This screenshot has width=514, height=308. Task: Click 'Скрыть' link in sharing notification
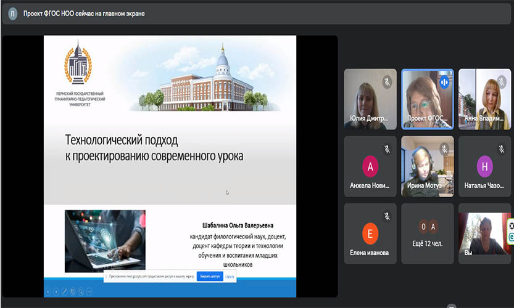(x=230, y=277)
